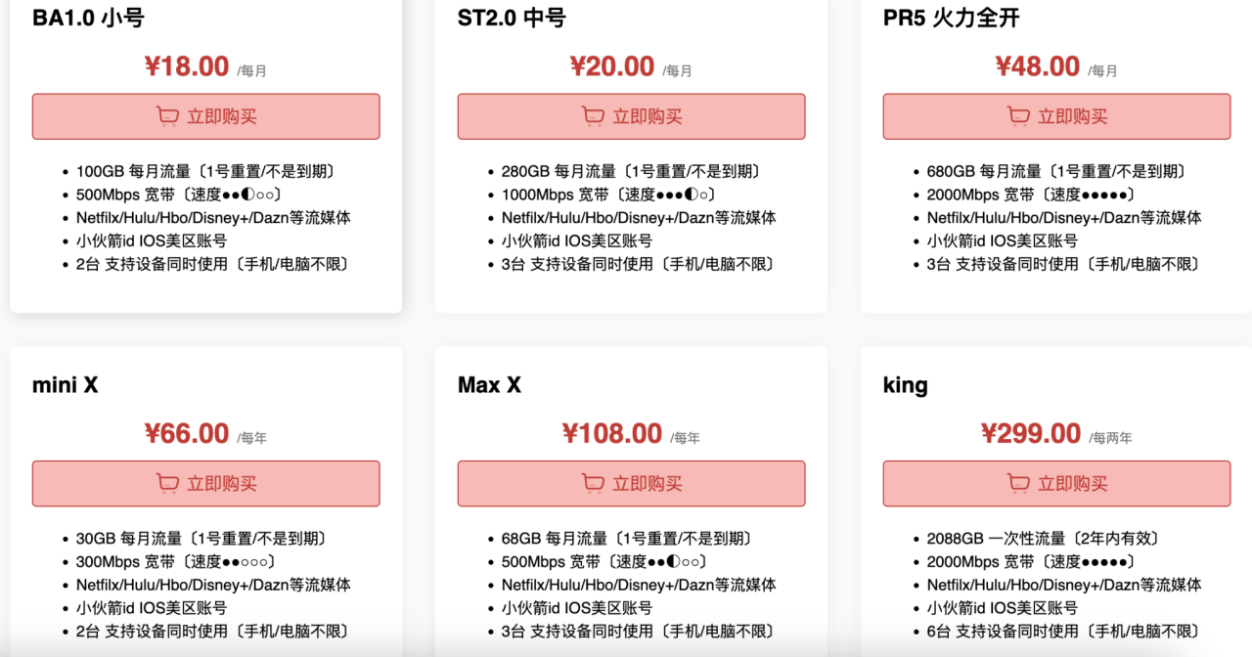Buy the ¥20.00 monthly ST2.0 plan
This screenshot has width=1252, height=657.
pos(631,116)
